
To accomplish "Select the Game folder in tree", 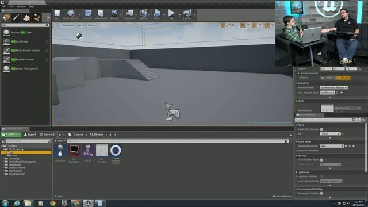I will pos(14,155).
